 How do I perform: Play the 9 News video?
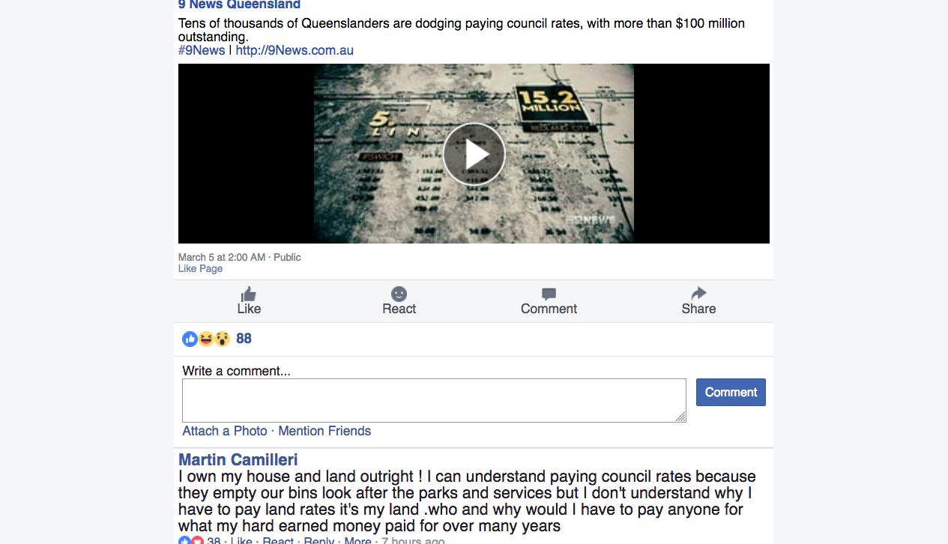click(x=474, y=154)
